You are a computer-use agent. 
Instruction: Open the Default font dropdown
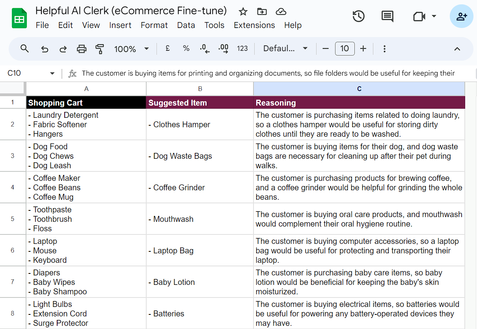point(285,48)
